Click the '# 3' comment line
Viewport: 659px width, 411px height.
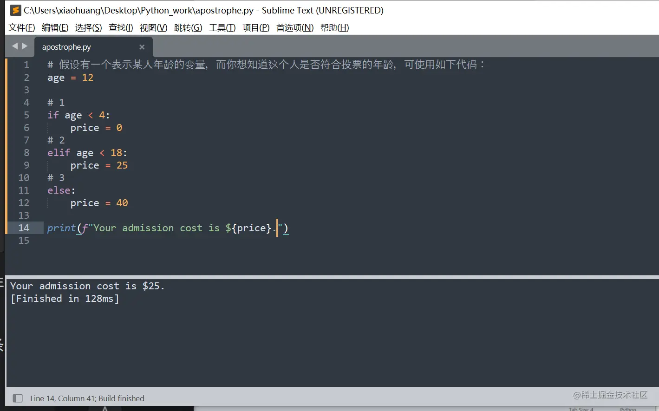(56, 178)
